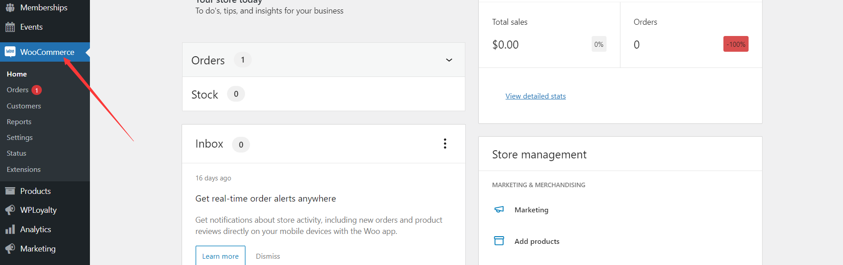843x265 pixels.
Task: Click the Get real-time order alerts anywhere title
Action: coord(266,198)
